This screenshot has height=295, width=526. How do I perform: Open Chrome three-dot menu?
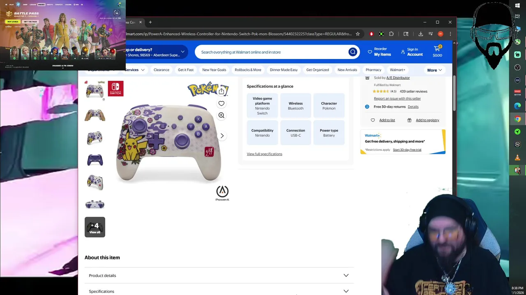(450, 34)
